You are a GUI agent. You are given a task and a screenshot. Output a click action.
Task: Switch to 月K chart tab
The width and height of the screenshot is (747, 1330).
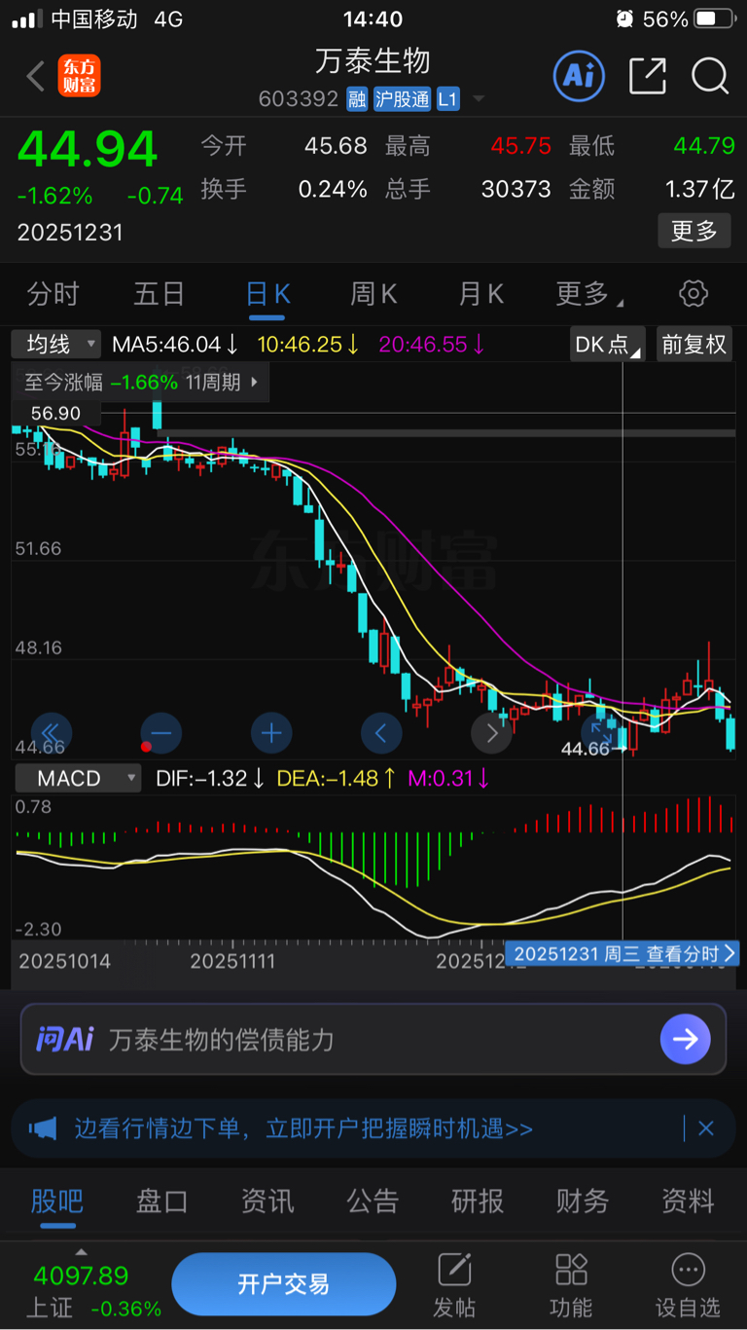[481, 293]
